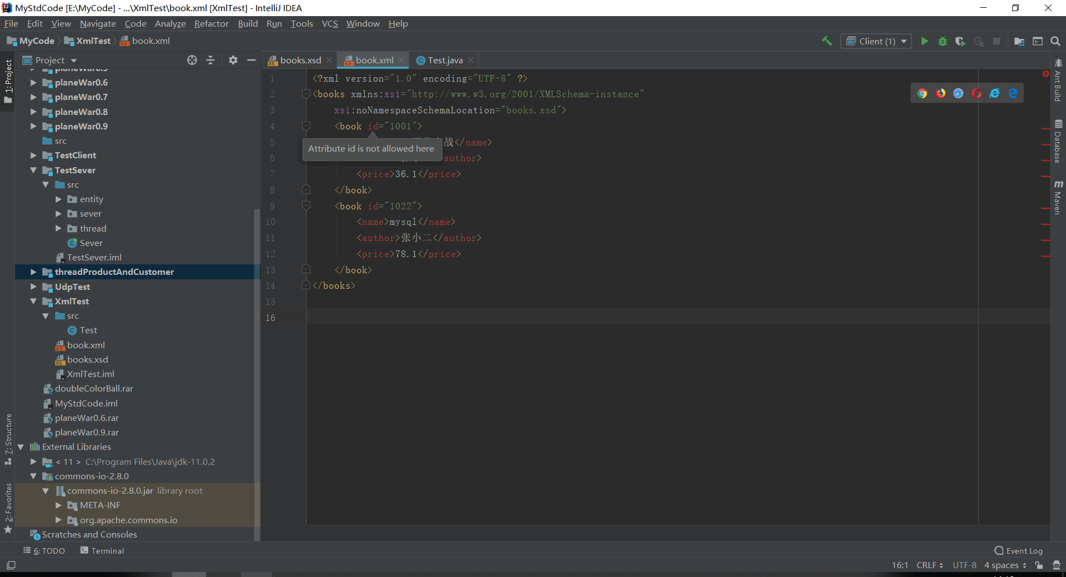Collapse the XmlTest module
Viewport: 1066px width, 577px height.
[33, 301]
